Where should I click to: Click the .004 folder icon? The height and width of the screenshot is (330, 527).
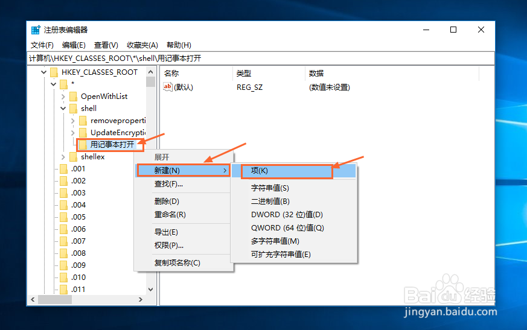click(63, 205)
